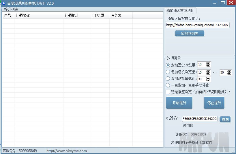Viewport: 236px width, 154px height.
Task: Click the 浏览量 column header
Action: [x=100, y=16]
